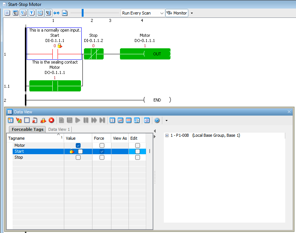Click the 'T' text display toolbar icon
The image size is (296, 233).
point(32,13)
